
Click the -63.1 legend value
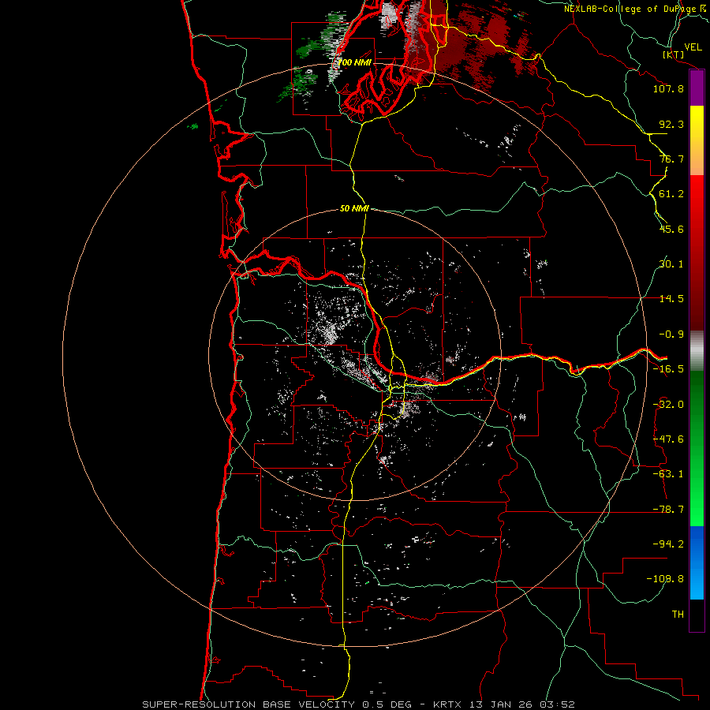point(668,474)
